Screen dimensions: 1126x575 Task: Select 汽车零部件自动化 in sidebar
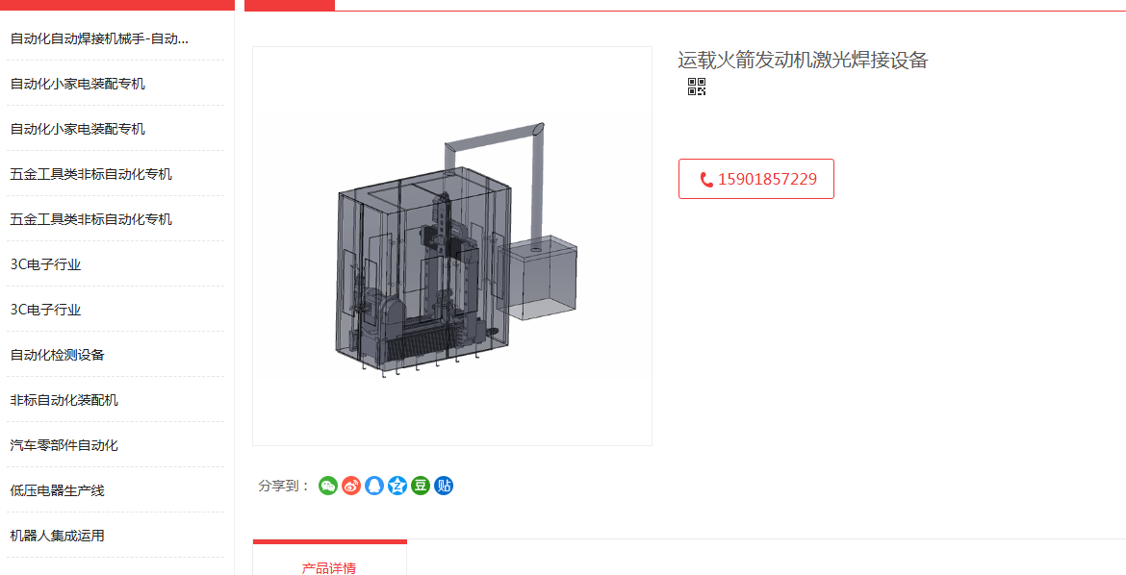pyautogui.click(x=64, y=446)
